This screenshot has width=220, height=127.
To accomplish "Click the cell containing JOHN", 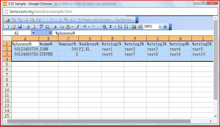I will click(x=48, y=49).
